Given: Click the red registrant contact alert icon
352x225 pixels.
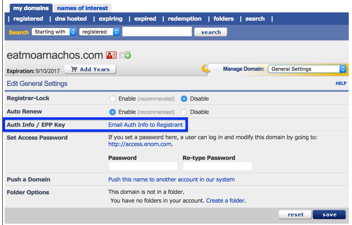Looking at the screenshot, I should (112, 55).
